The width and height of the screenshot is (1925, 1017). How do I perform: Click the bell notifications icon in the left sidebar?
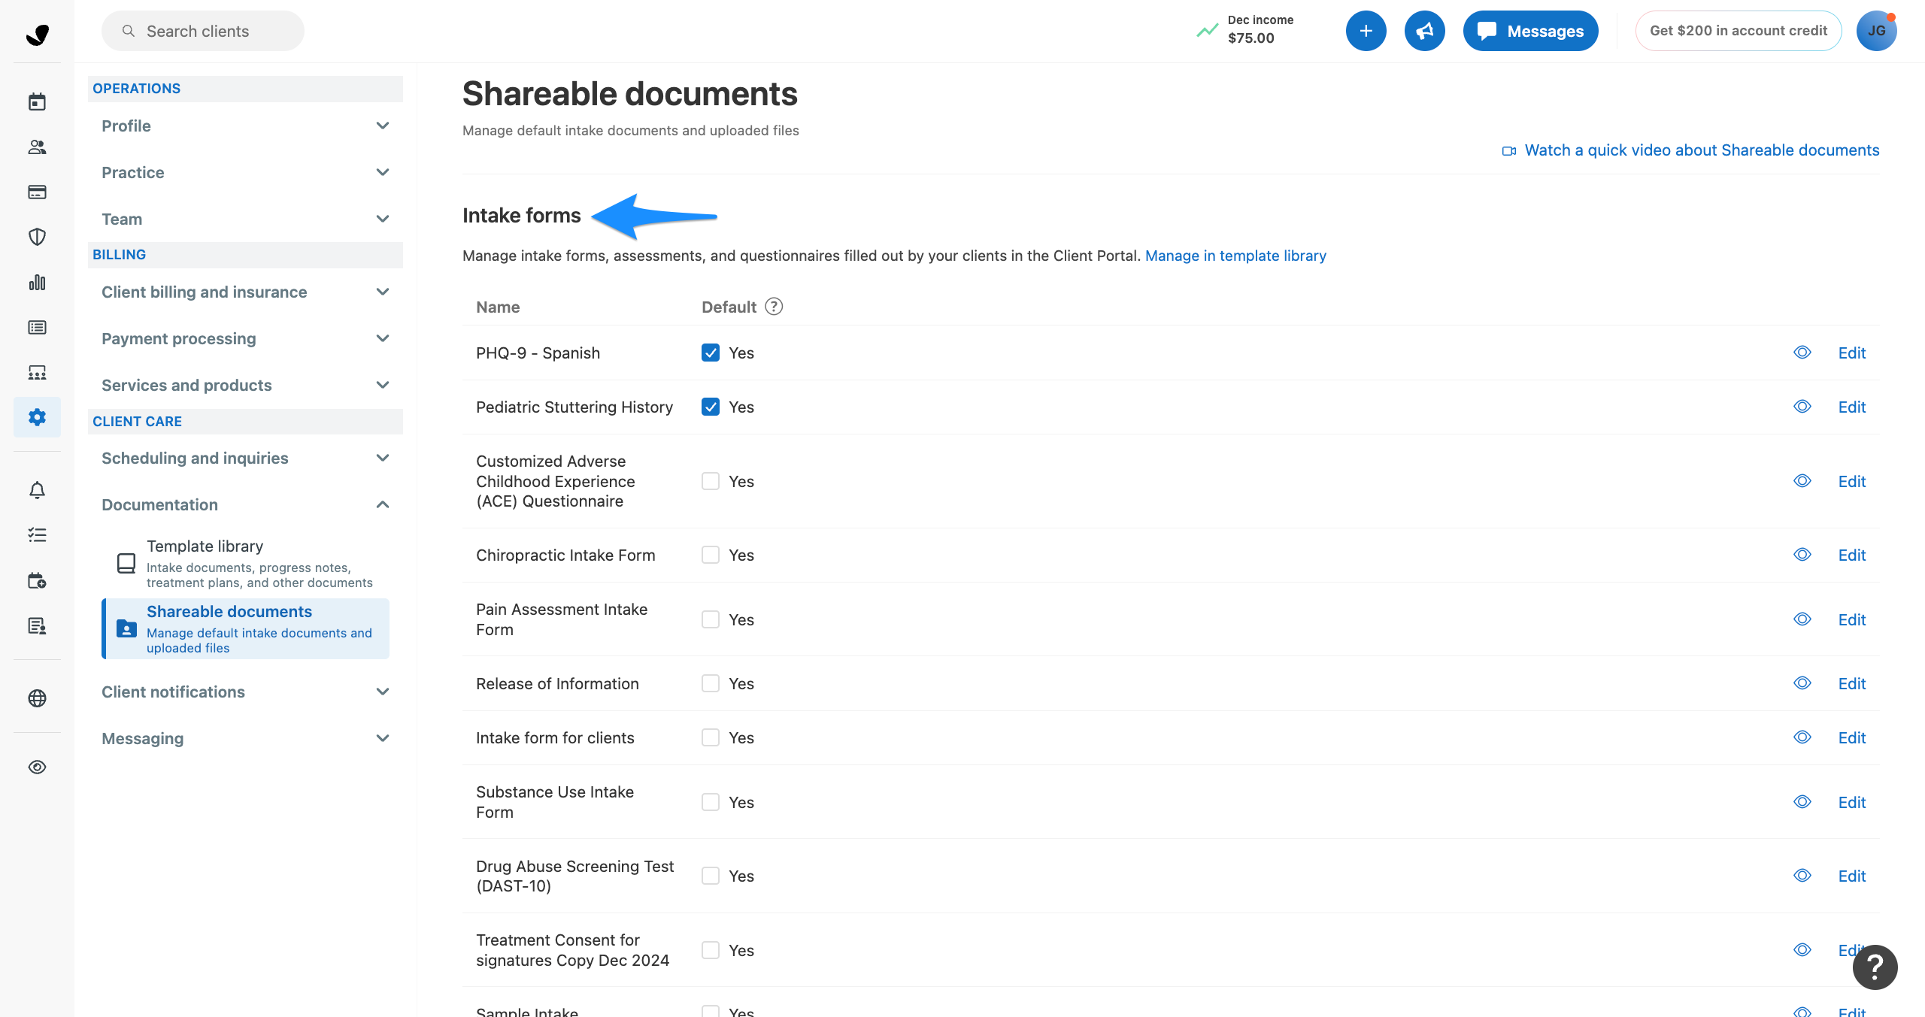(37, 491)
